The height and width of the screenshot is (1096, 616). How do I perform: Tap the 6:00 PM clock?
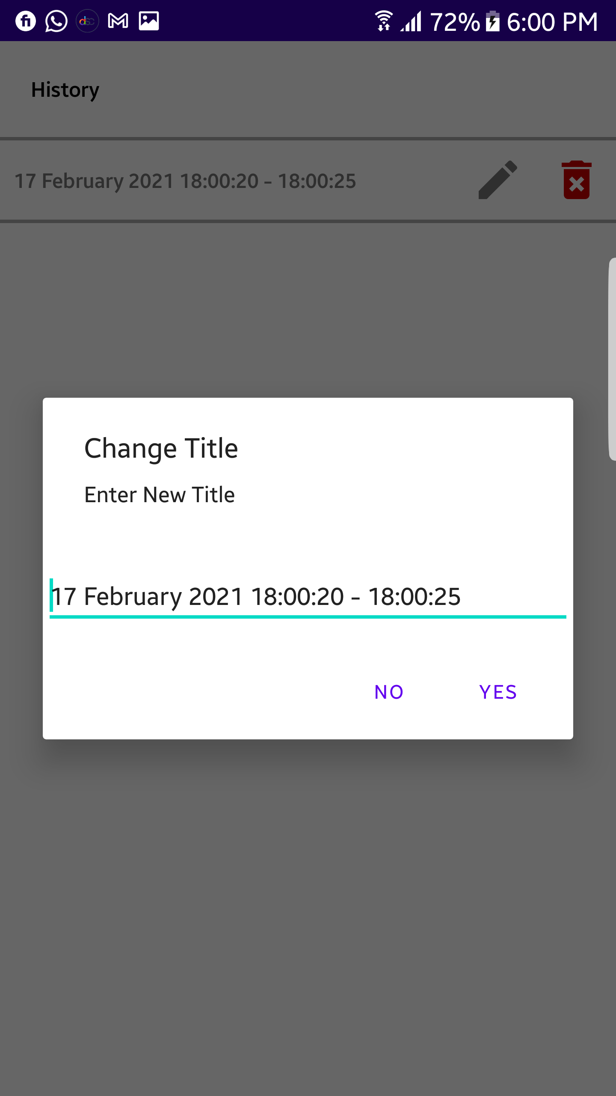(x=552, y=22)
